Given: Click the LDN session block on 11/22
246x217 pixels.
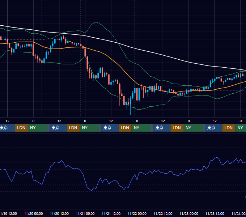Looking at the screenshot, I should point(177,128).
